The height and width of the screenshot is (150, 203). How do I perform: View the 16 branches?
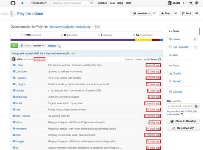point(69,35)
